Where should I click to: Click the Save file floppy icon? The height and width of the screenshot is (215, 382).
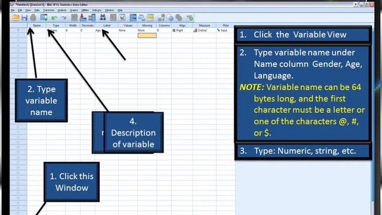(x=24, y=18)
